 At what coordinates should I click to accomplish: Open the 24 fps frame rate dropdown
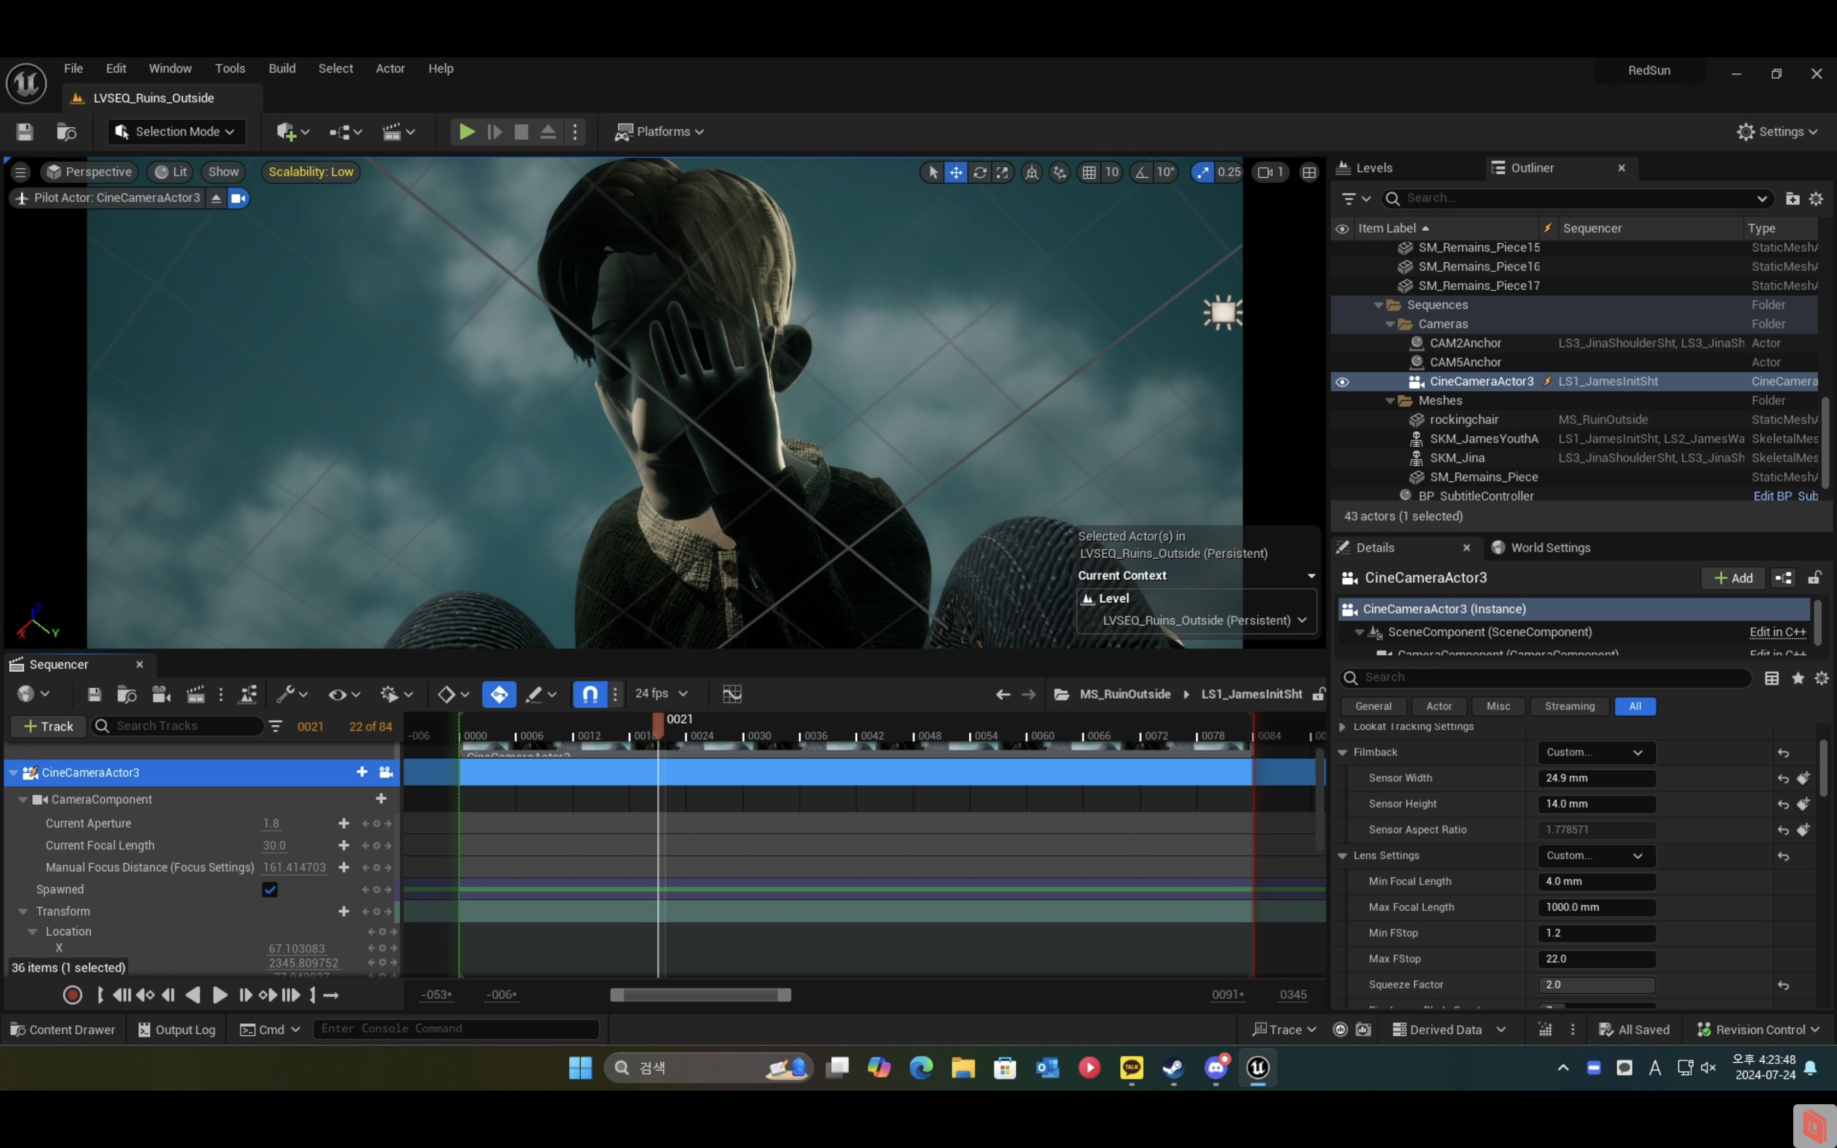660,694
